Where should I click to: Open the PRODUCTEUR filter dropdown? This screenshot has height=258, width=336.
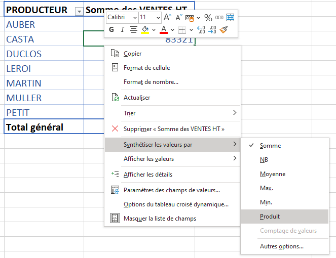(78, 11)
